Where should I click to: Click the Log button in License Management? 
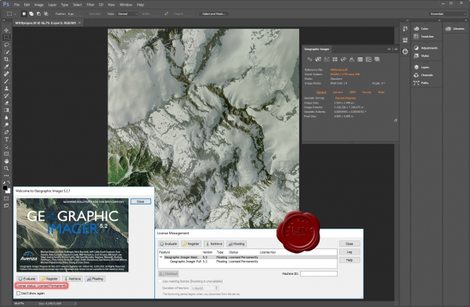pyautogui.click(x=349, y=252)
